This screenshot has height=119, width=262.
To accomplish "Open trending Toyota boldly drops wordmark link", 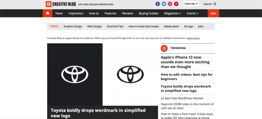I will click(x=186, y=89).
